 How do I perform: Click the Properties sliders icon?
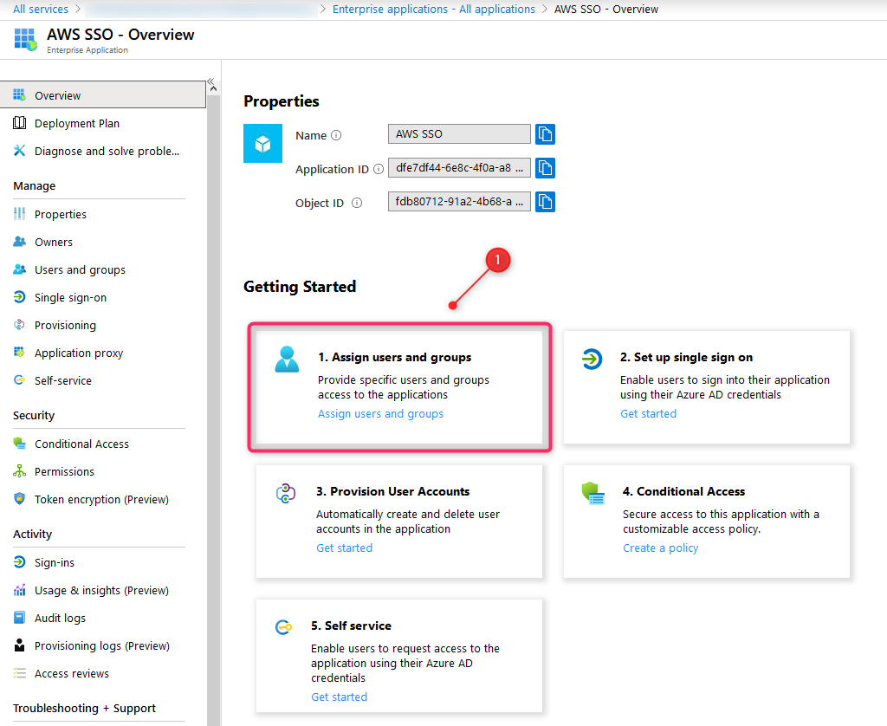19,213
